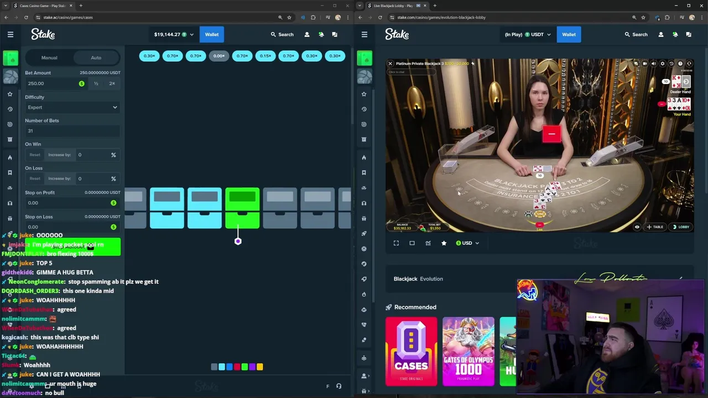Click the Number of Bets input field
This screenshot has height=398, width=708.
72,131
